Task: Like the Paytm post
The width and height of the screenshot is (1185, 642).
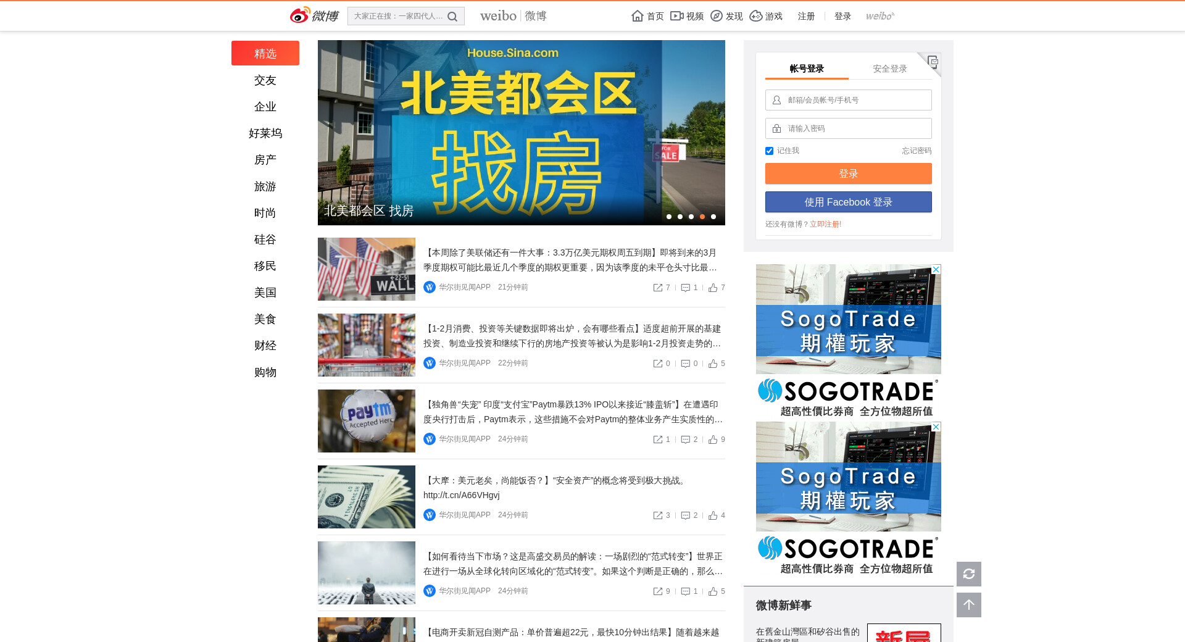Action: [713, 440]
